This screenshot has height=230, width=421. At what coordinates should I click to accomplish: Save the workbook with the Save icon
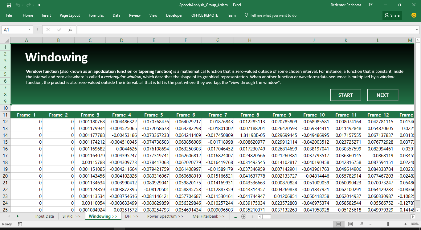9,5
